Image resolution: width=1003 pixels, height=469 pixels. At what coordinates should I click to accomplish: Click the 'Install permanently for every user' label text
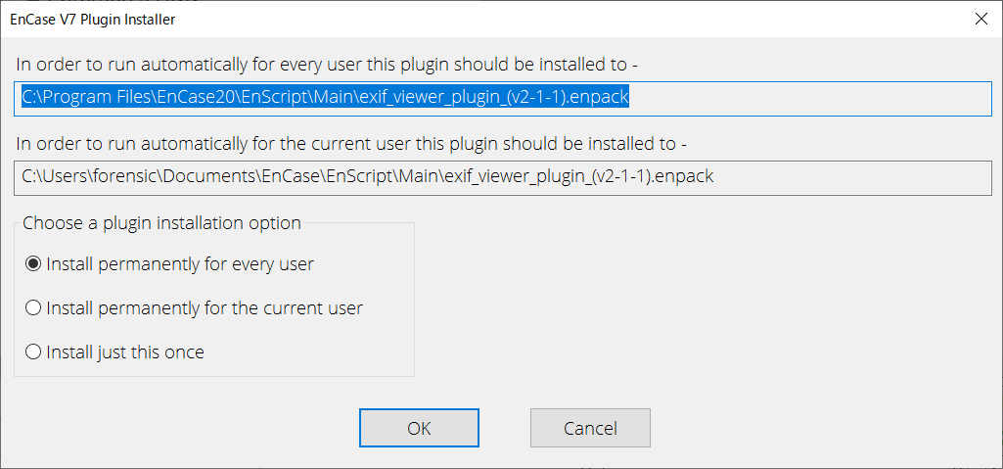pos(180,263)
